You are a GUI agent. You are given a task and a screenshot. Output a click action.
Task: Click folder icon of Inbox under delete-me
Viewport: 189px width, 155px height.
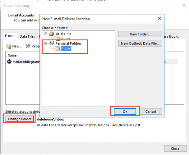(58, 38)
